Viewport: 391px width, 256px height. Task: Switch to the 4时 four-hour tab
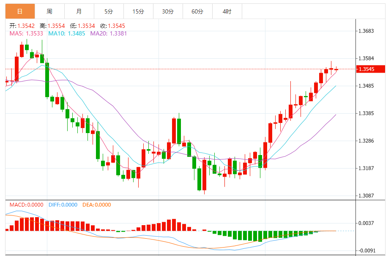(227, 11)
